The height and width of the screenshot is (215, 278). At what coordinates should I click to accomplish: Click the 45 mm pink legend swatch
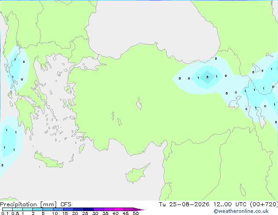pyautogui.click(x=129, y=209)
